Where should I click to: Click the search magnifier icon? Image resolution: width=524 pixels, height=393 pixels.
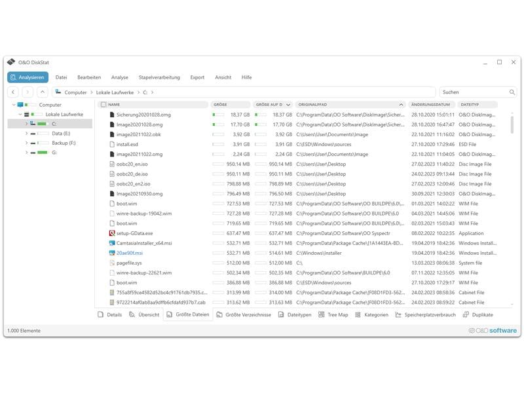point(512,92)
